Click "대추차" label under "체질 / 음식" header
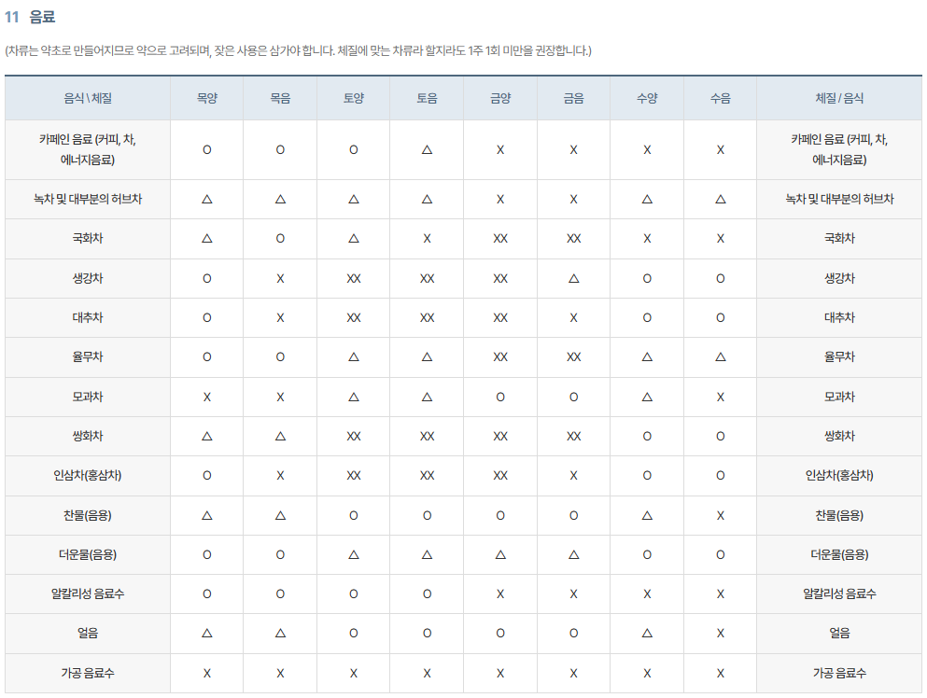The height and width of the screenshot is (698, 927). point(839,317)
